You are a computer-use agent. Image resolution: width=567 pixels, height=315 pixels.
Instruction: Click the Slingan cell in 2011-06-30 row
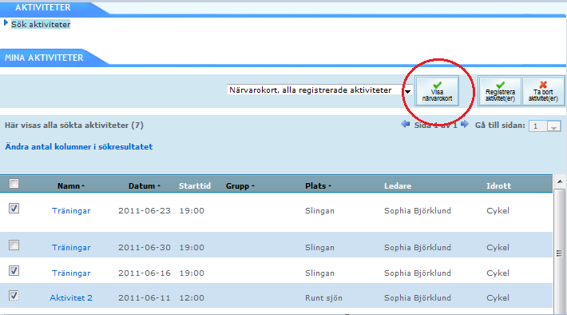pyautogui.click(x=319, y=248)
